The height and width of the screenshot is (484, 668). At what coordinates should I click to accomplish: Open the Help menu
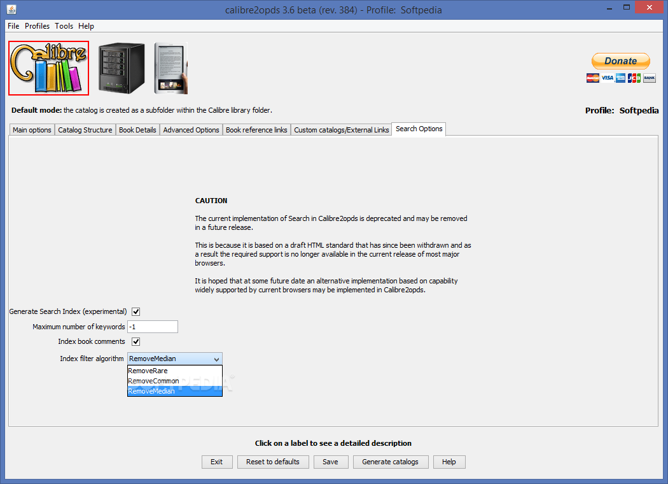[86, 26]
